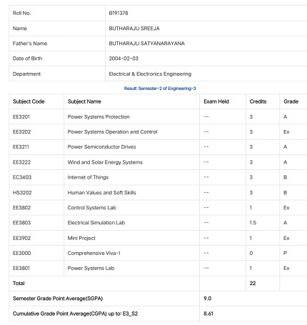
Task: Select subject code EE3201
Action: [x=21, y=116]
